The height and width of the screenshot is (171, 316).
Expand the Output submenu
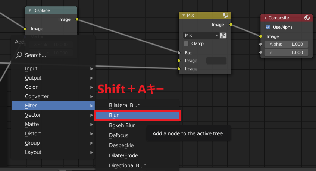[x=53, y=78]
